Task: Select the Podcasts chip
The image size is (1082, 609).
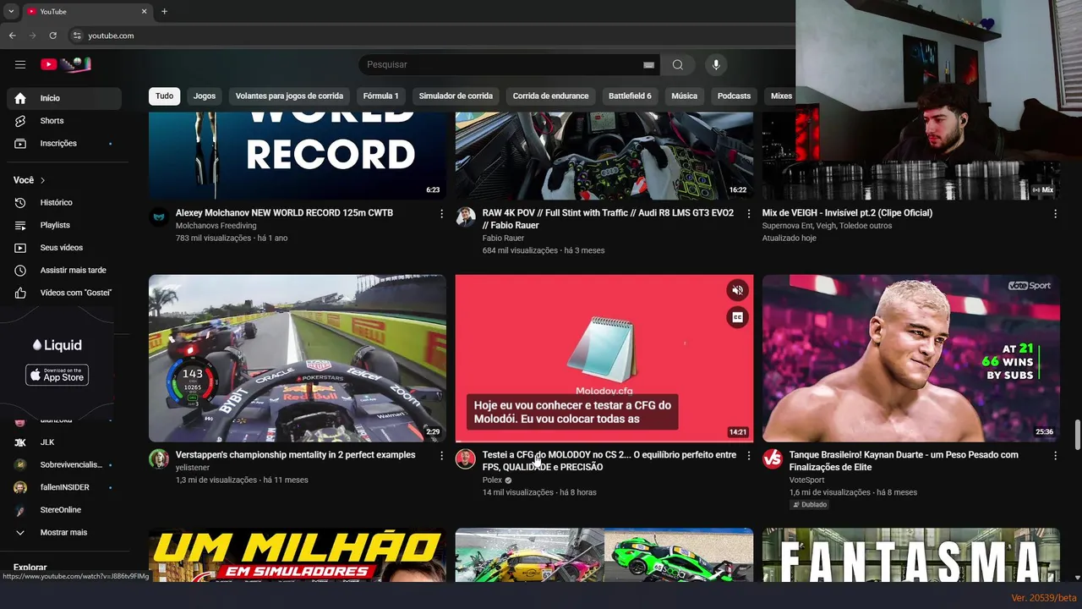Action: pyautogui.click(x=734, y=96)
